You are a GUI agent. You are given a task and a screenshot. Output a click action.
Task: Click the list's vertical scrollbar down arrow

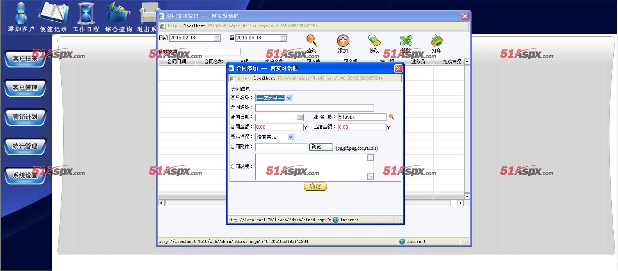pyautogui.click(x=467, y=196)
